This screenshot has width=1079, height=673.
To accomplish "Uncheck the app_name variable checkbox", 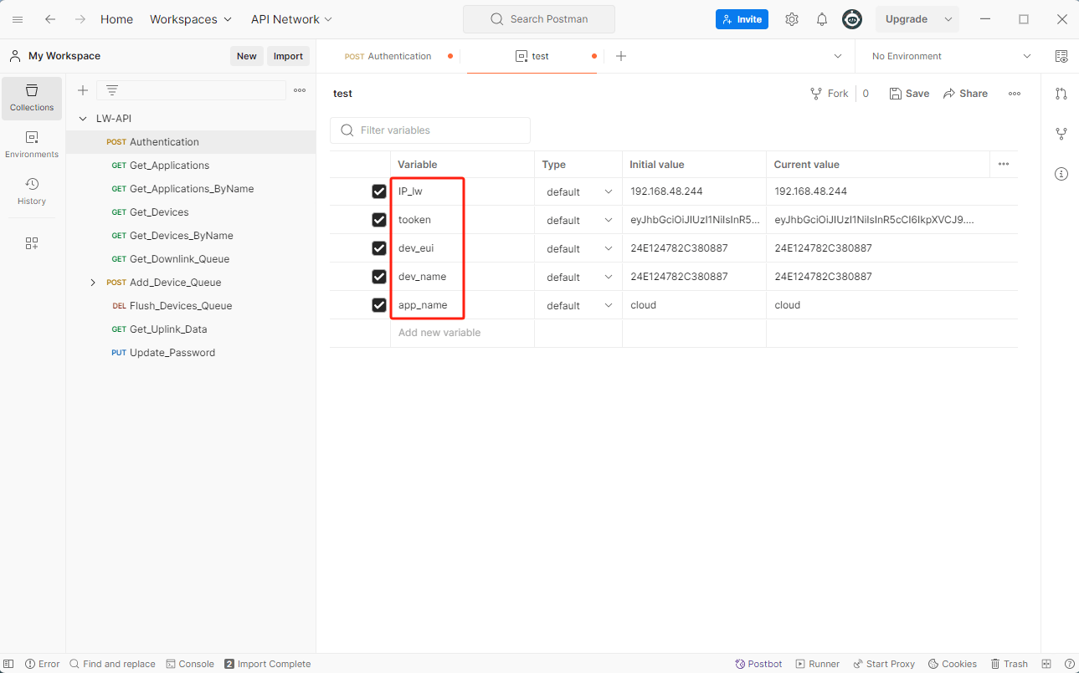I will [x=379, y=305].
